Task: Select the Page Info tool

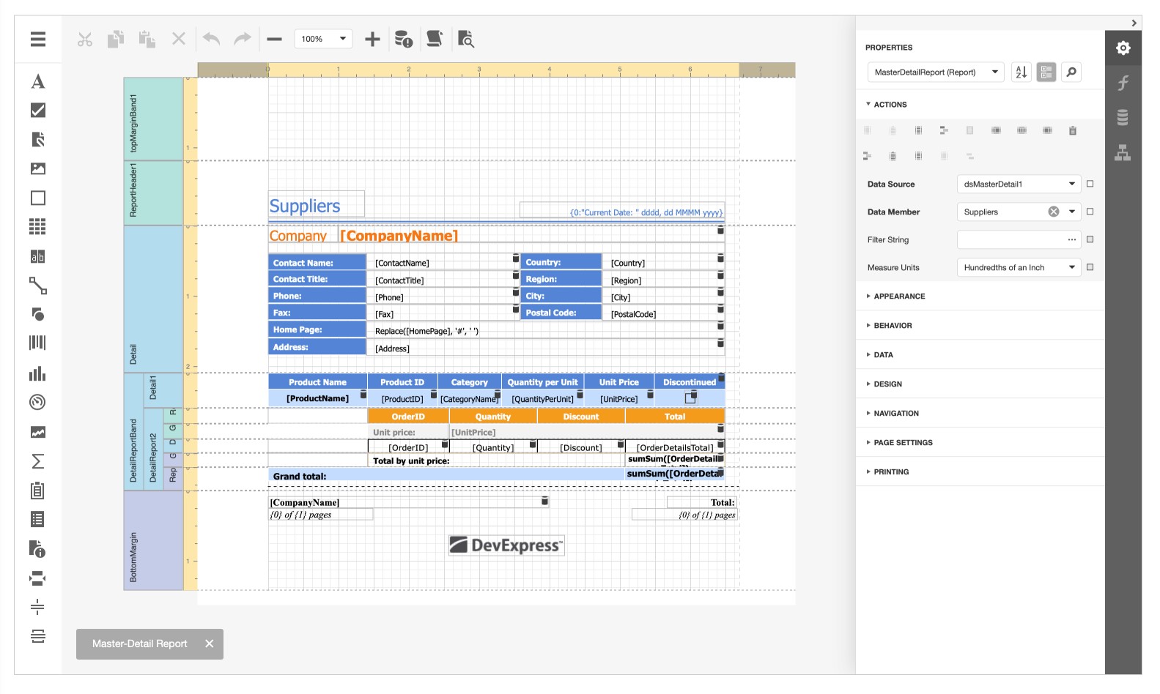Action: [38, 549]
